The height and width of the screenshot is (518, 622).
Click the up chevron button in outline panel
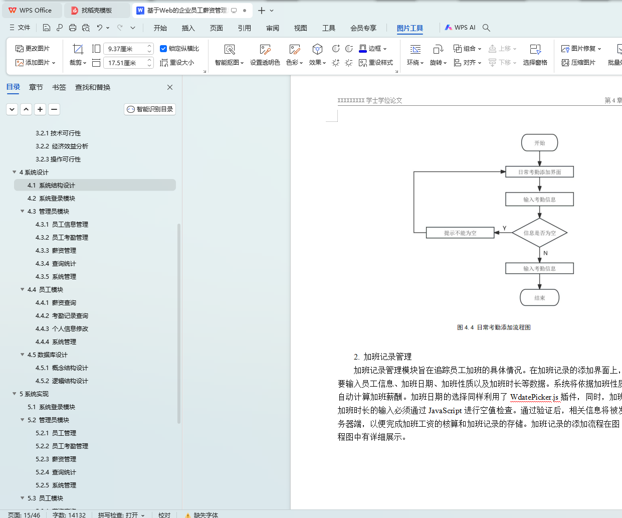(26, 109)
